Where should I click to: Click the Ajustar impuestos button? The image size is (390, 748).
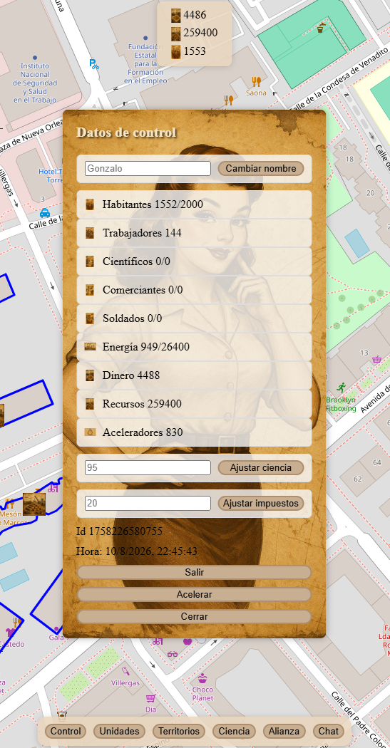pos(261,503)
